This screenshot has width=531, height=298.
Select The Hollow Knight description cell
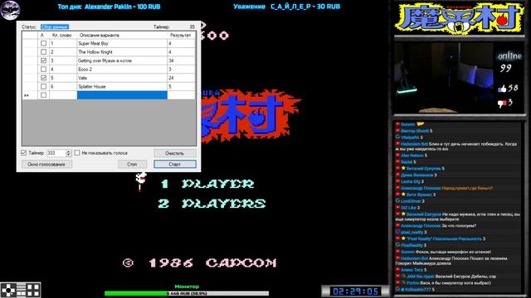pyautogui.click(x=122, y=52)
